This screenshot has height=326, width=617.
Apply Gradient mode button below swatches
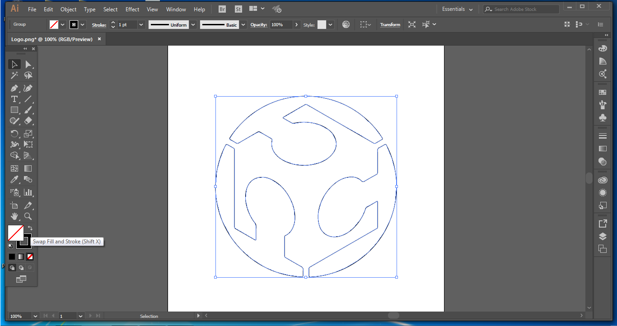coord(21,256)
